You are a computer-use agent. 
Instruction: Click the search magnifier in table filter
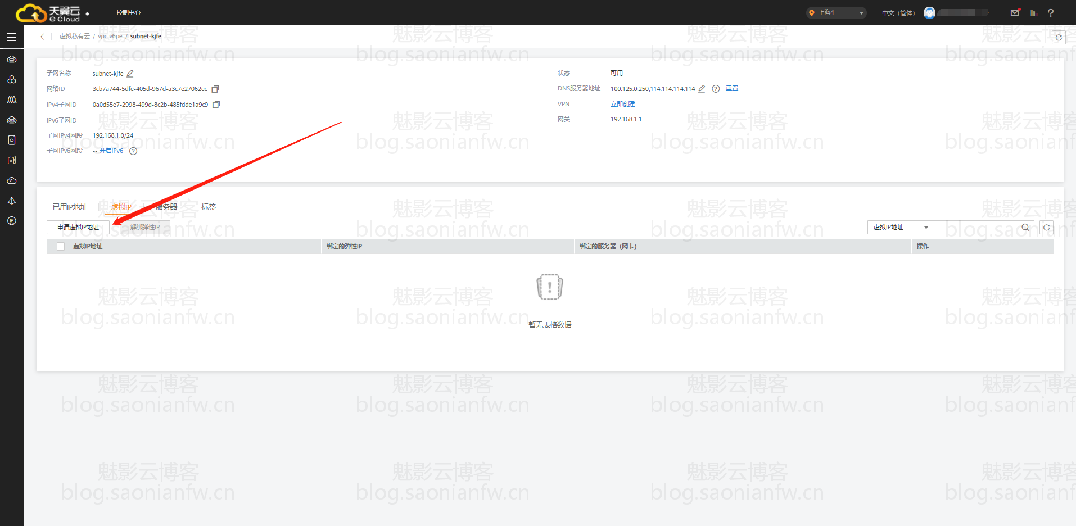pos(1025,228)
